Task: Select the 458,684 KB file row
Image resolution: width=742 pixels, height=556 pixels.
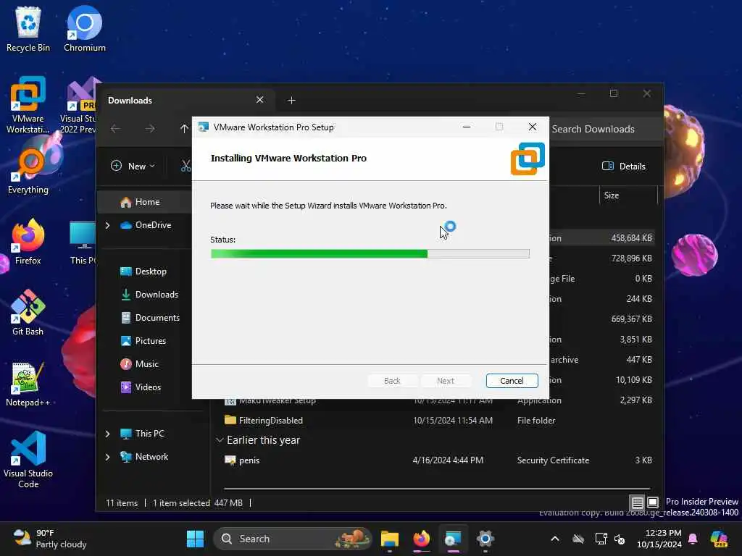Action: click(602, 237)
